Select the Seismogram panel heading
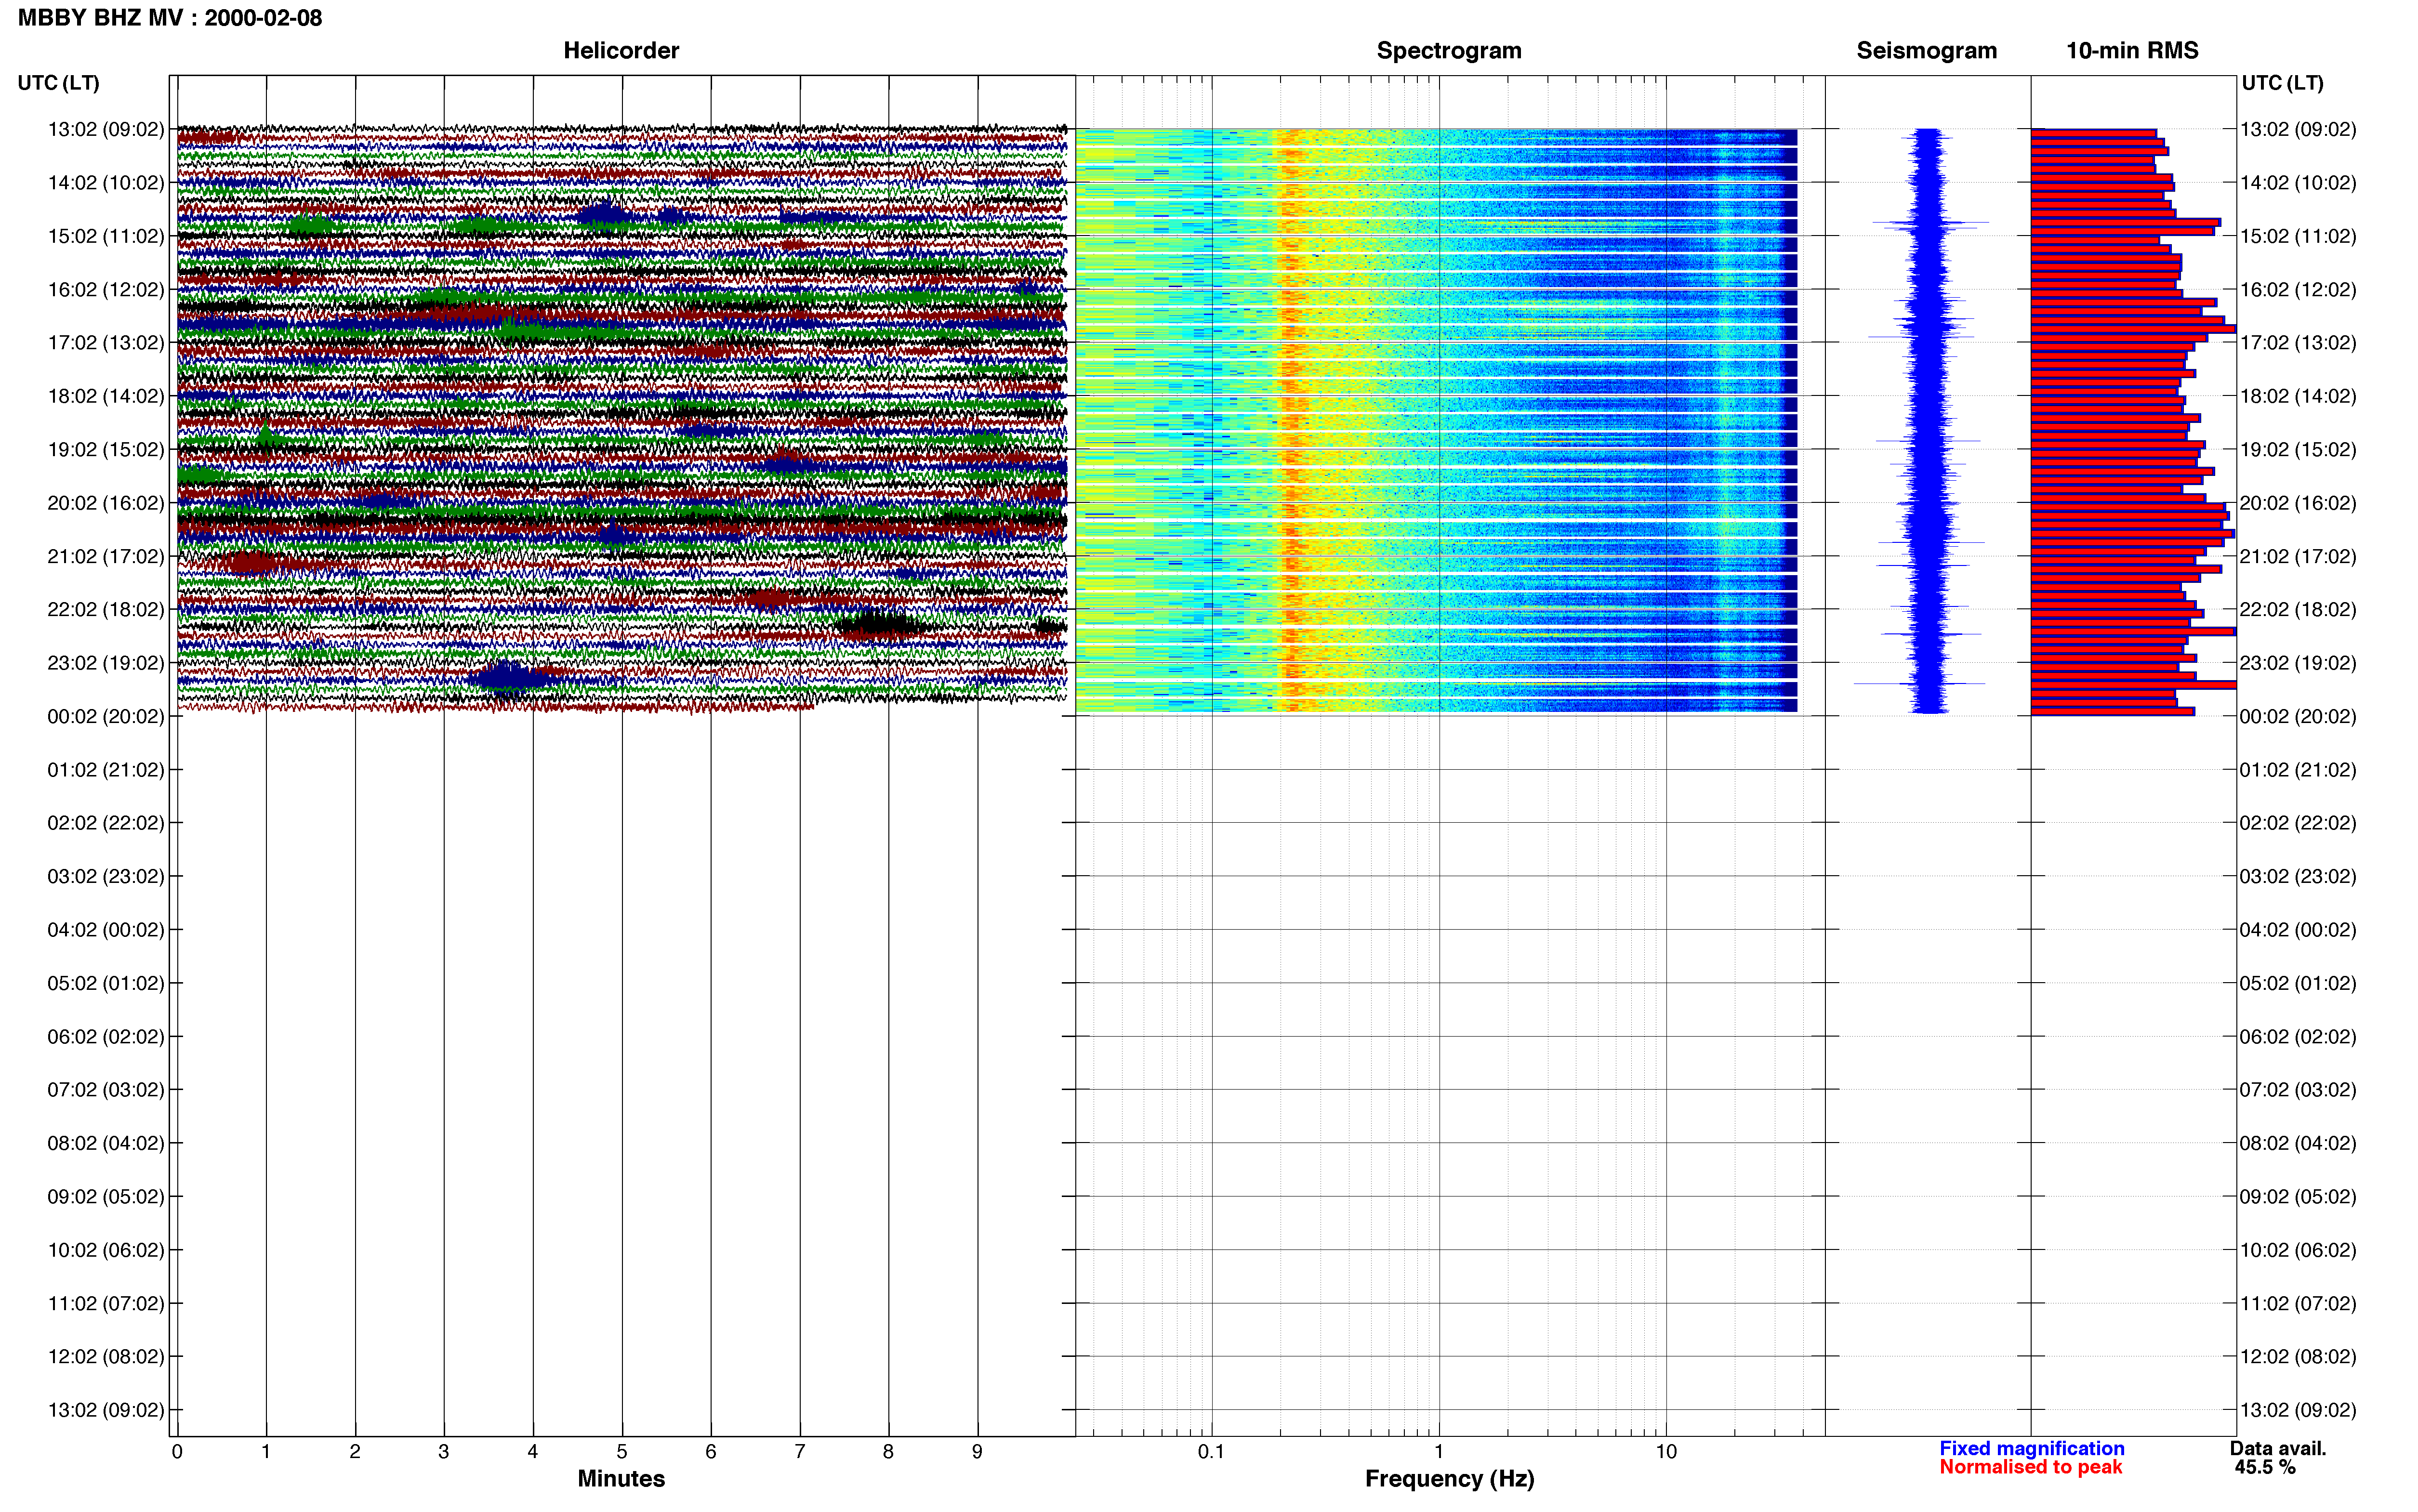The image size is (2418, 1512). [x=1926, y=51]
